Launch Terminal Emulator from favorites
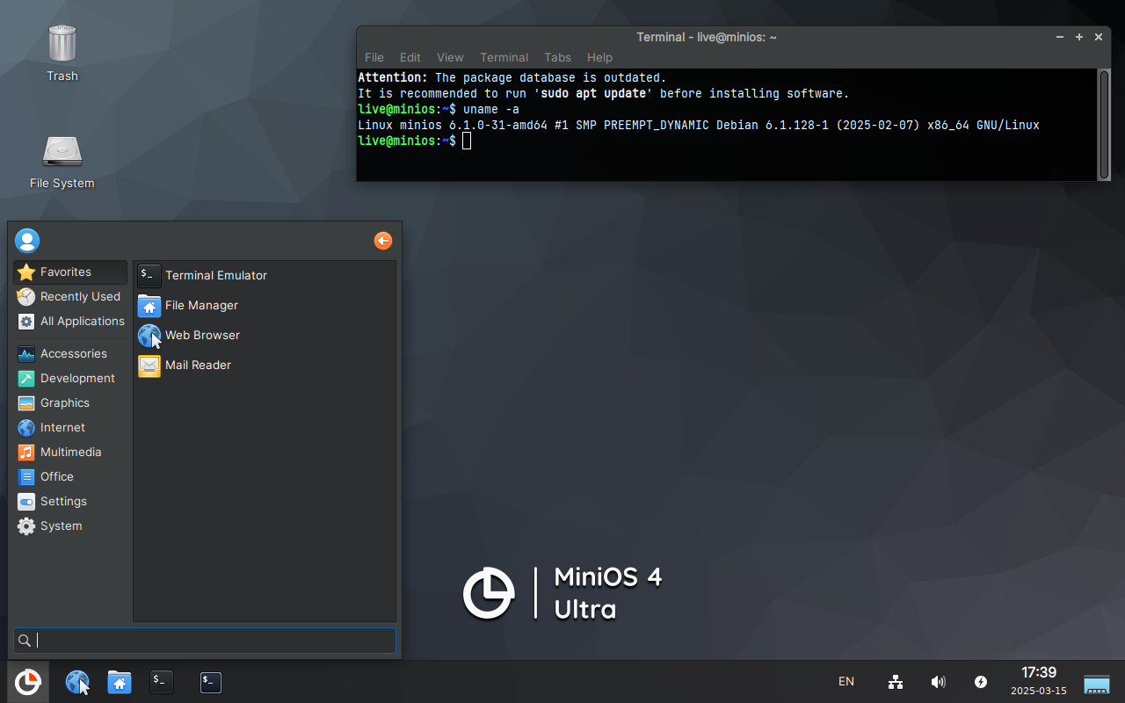The image size is (1125, 703). point(265,276)
